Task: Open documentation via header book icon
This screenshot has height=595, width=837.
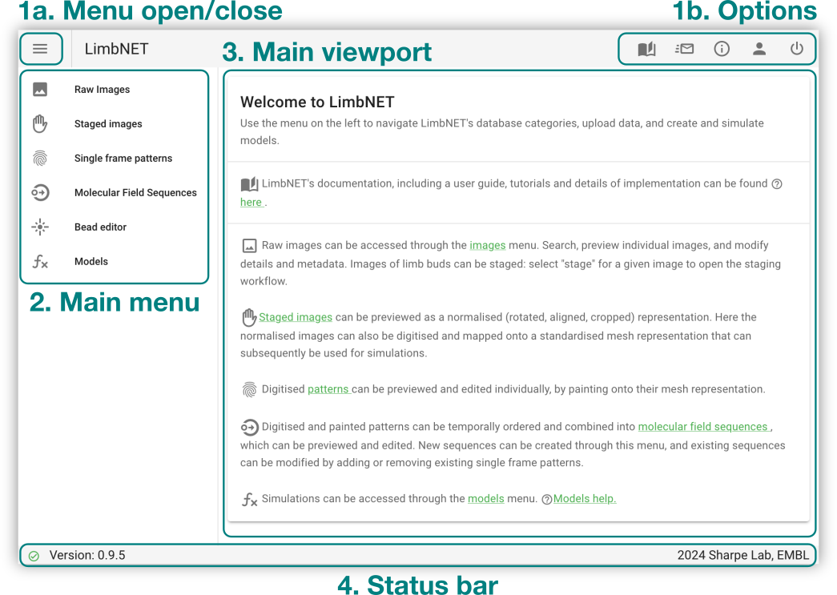Action: [x=646, y=49]
